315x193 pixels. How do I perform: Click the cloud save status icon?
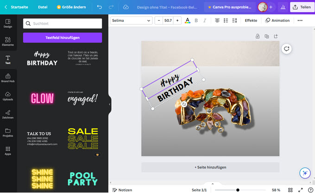(x=126, y=7)
